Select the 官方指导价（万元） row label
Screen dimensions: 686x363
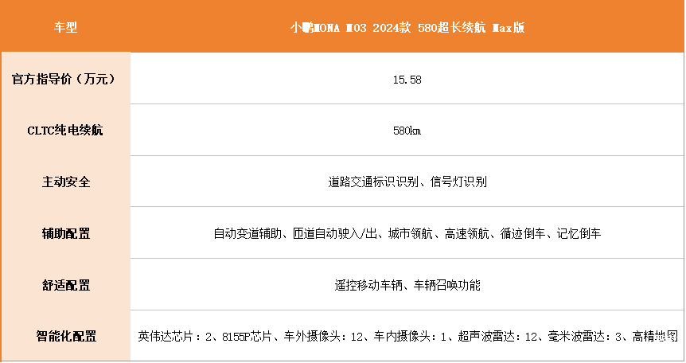click(64, 79)
